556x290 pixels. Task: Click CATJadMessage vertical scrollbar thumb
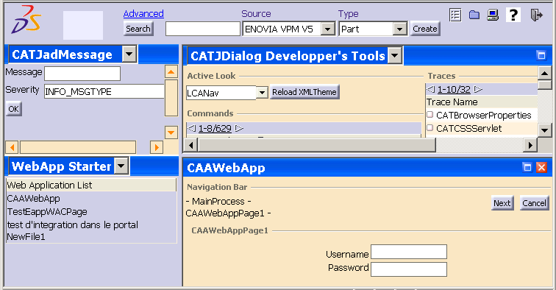coord(171,98)
